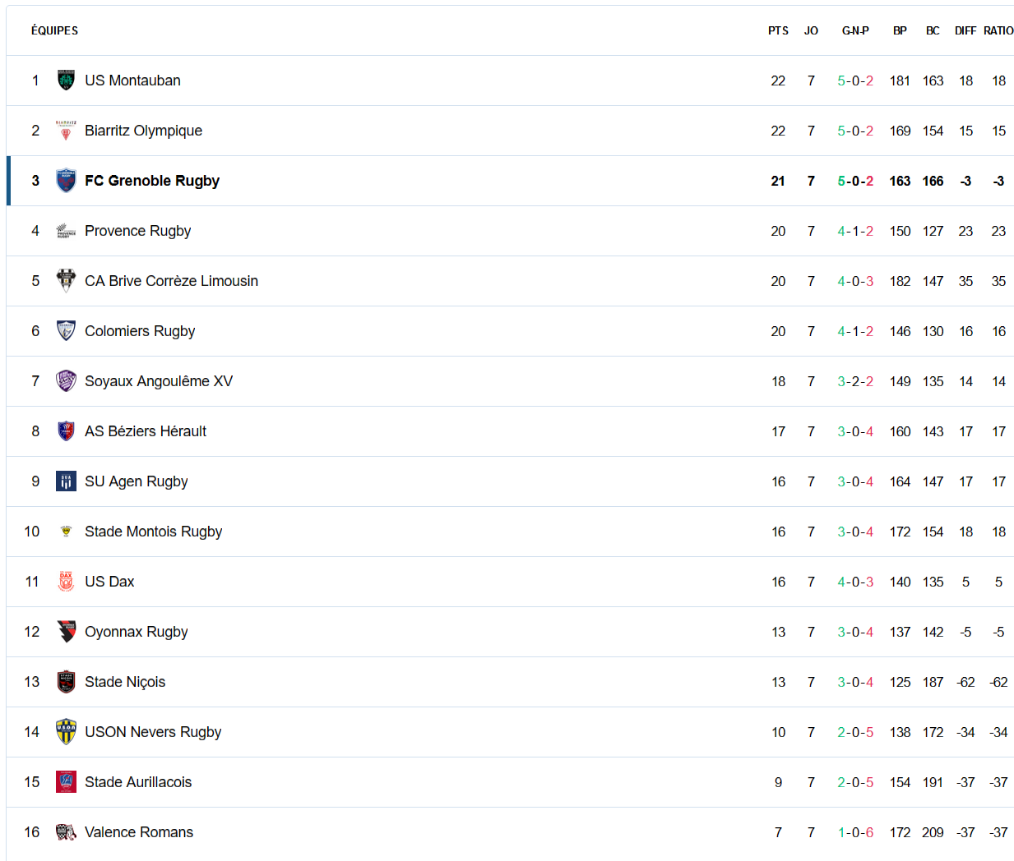Click the ÉQUIPES column header
Image resolution: width=1014 pixels, height=861 pixels.
coord(54,30)
